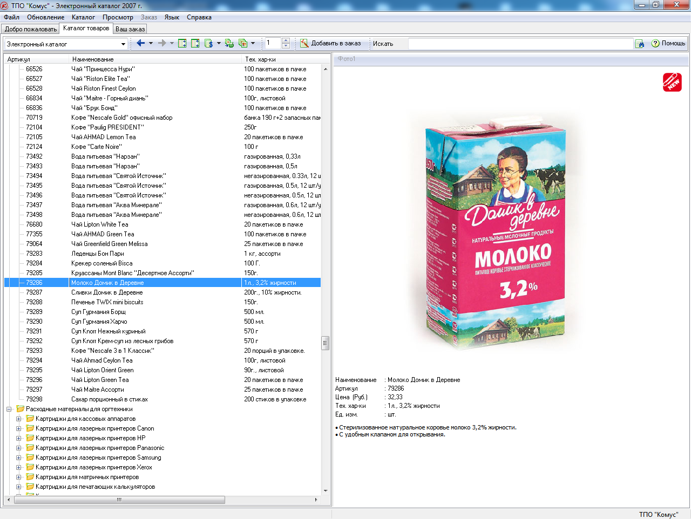Click the Комус application icon in title bar
Viewport: 691px width, 519px height.
coord(5,5)
